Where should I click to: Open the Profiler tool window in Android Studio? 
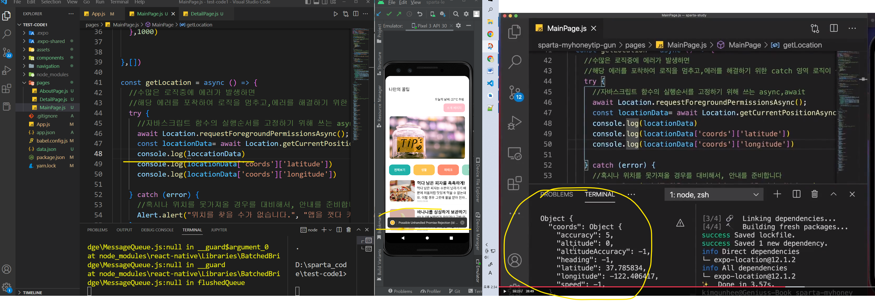[431, 291]
